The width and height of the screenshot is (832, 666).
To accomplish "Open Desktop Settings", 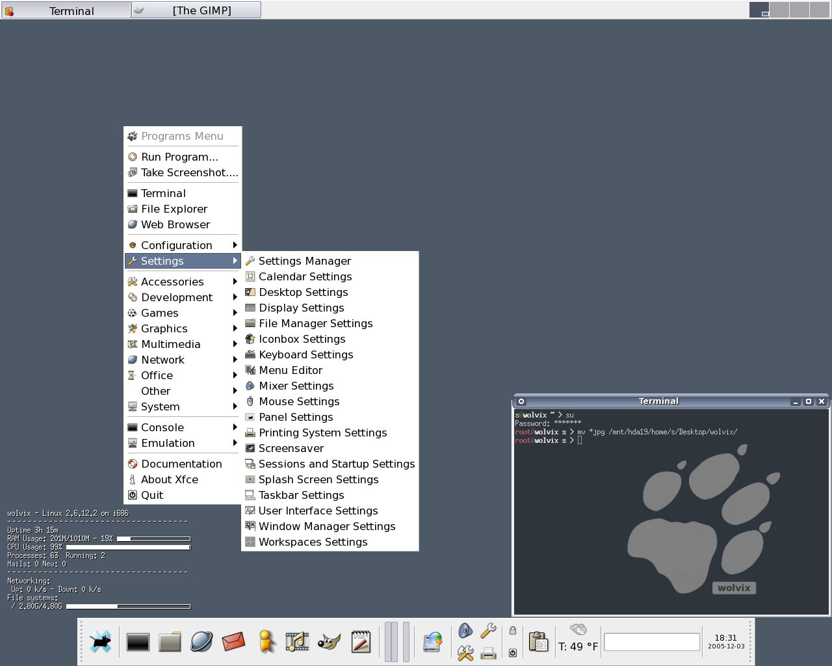I will 330,292.
